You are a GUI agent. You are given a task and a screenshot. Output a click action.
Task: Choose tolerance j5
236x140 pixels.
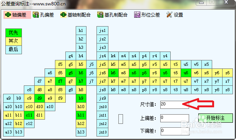point(91,65)
